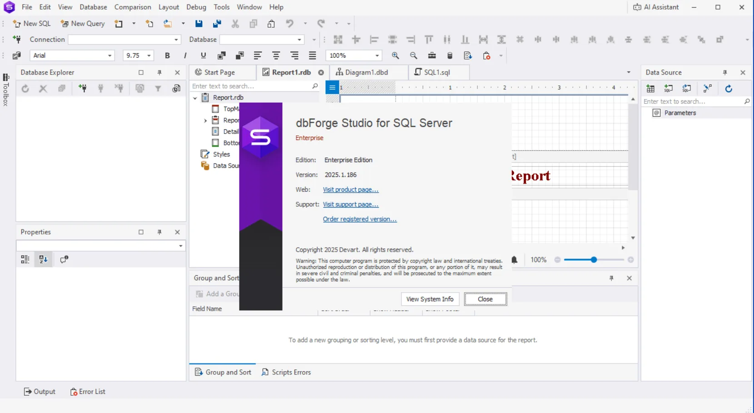Click the zoom slider plus button
754x413 pixels.
tap(631, 260)
